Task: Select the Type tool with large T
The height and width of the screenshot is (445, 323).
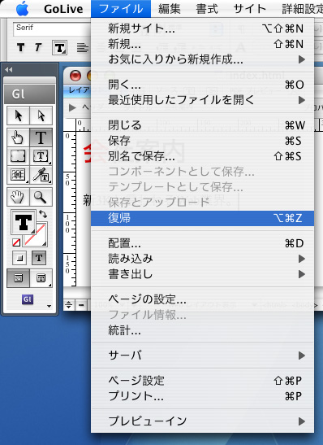Action: (41, 137)
